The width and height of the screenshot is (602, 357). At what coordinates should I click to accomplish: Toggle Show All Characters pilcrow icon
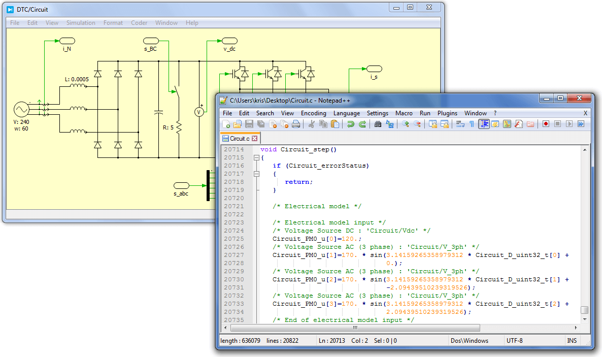(x=472, y=124)
